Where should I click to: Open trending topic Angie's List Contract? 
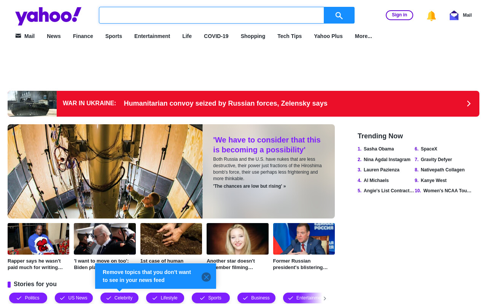coord(389,191)
